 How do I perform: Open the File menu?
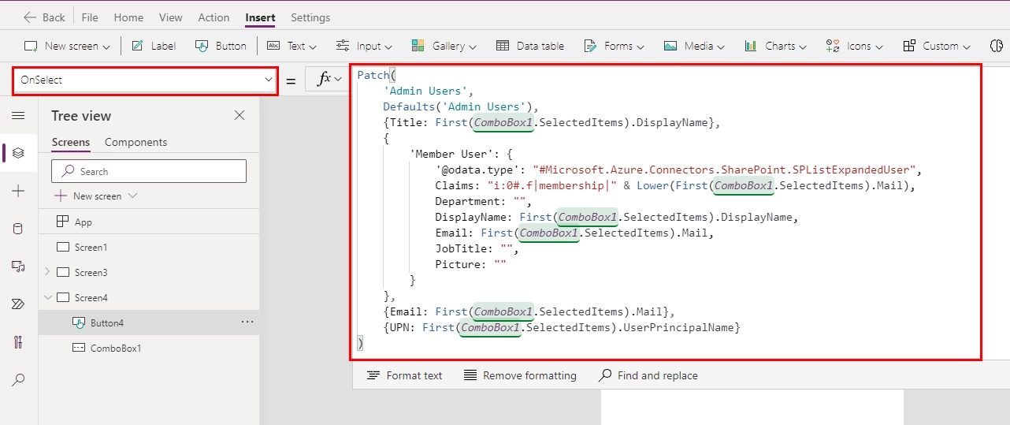pos(90,17)
